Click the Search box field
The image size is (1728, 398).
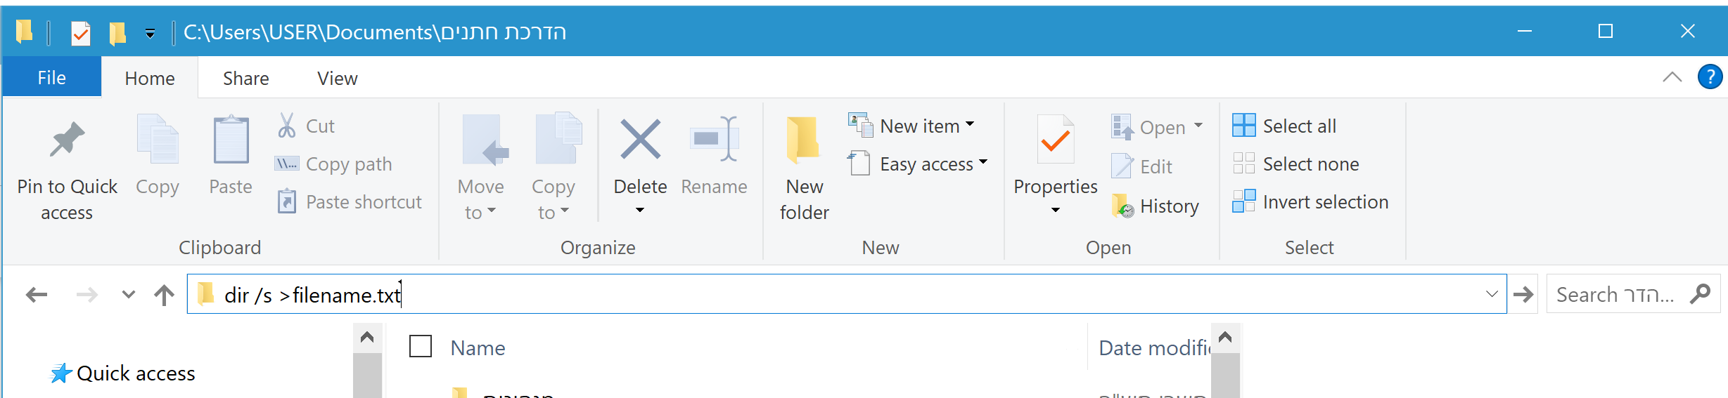click(1618, 295)
